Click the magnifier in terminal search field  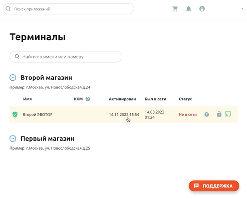pyautogui.click(x=17, y=57)
